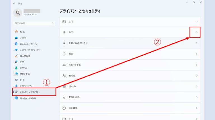
Task: Click the voice activation microphone icon
Action: coord(64,43)
